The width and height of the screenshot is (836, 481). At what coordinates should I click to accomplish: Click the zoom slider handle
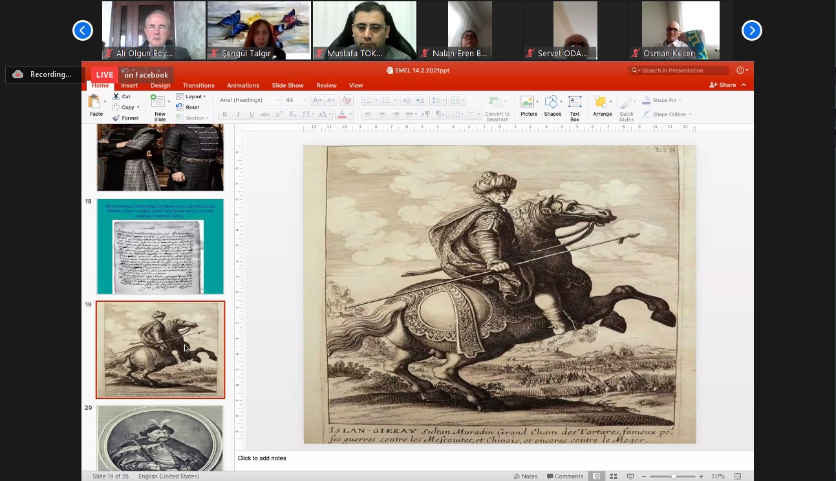pos(674,476)
